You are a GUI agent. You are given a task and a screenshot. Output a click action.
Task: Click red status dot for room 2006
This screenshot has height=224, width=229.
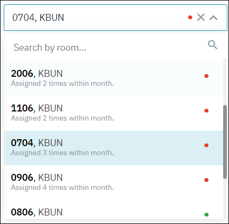(x=206, y=76)
